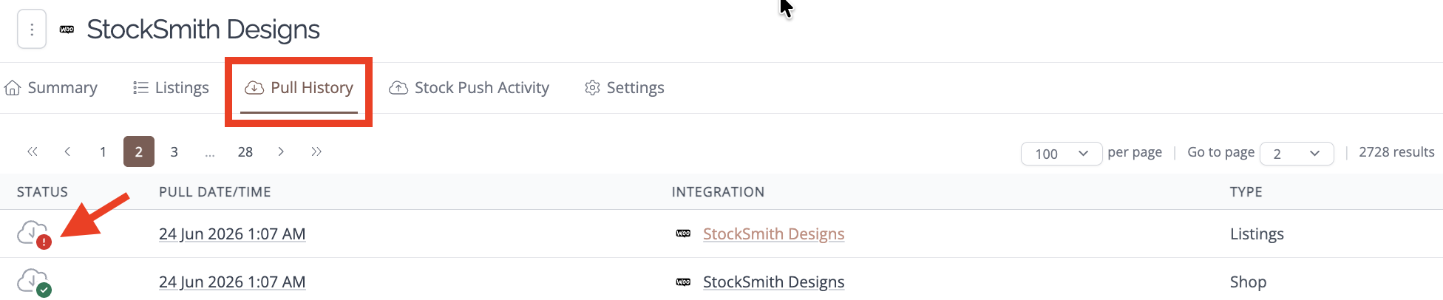The width and height of the screenshot is (1443, 300).
Task: Open StockSmith Designs link in Shop row
Action: click(773, 282)
